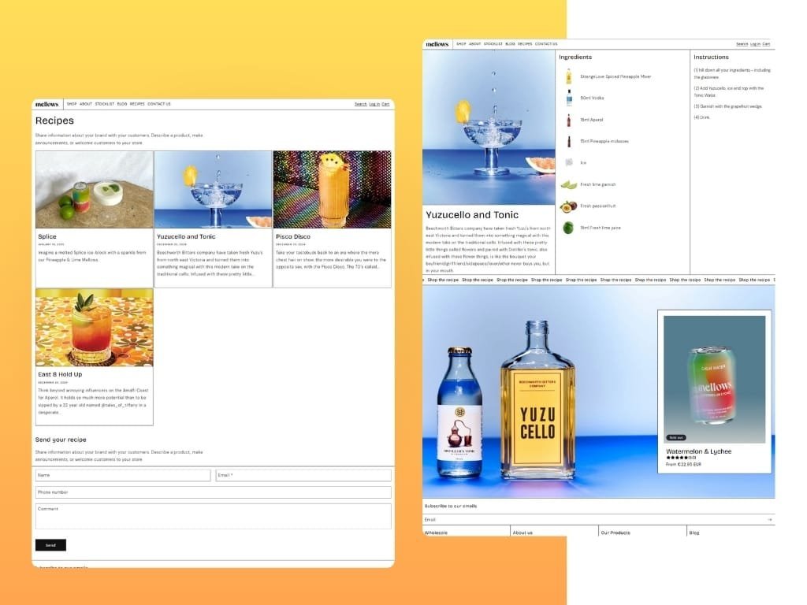
Task: Click the Yuzucello and Tonic card title
Action: click(186, 236)
